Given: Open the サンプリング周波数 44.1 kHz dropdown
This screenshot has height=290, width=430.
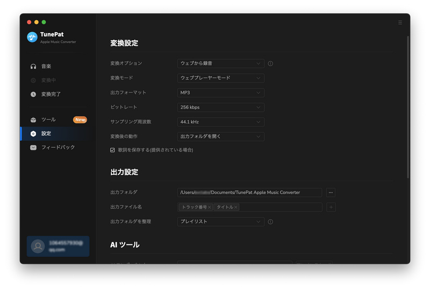Looking at the screenshot, I should pos(221,122).
